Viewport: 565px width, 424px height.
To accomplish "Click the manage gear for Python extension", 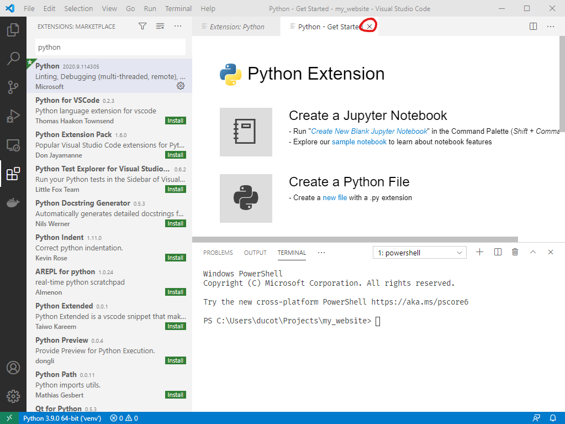I will click(x=181, y=86).
